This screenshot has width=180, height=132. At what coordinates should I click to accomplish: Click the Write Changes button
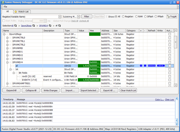(50, 90)
